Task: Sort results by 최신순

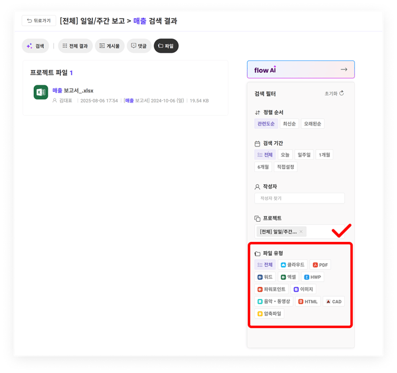Action: [x=289, y=124]
